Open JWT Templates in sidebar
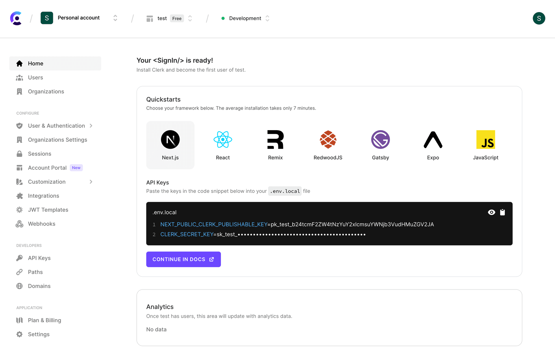Image resolution: width=555 pixels, height=358 pixels. click(48, 210)
